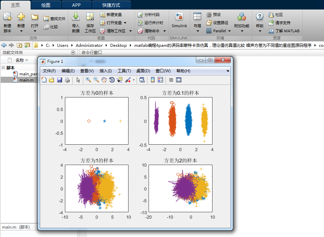Open the 编辑(E) menu in Figure 1
The image size is (324, 237).
pyautogui.click(x=68, y=71)
